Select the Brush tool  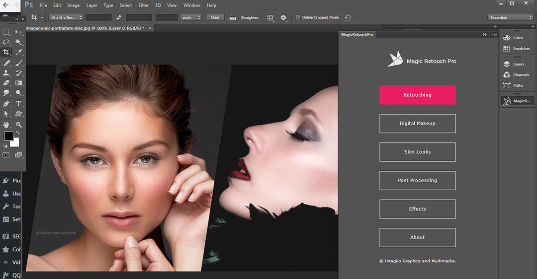tap(19, 63)
